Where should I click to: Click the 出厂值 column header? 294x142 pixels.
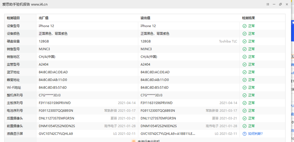43,18
